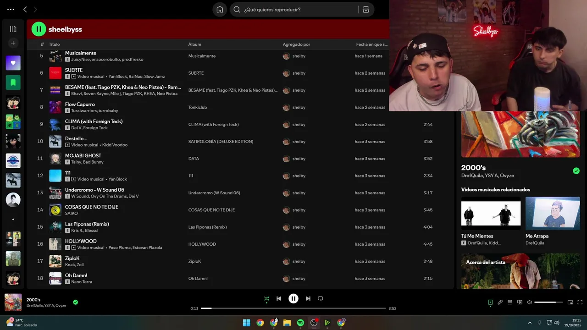Viewport: 587px width, 330px height.
Task: Open the Connect to a device icon
Action: pyautogui.click(x=520, y=302)
